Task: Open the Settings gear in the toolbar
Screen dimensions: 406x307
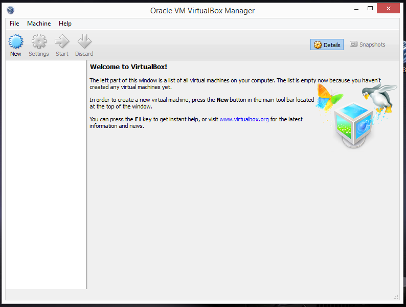Action: (39, 42)
